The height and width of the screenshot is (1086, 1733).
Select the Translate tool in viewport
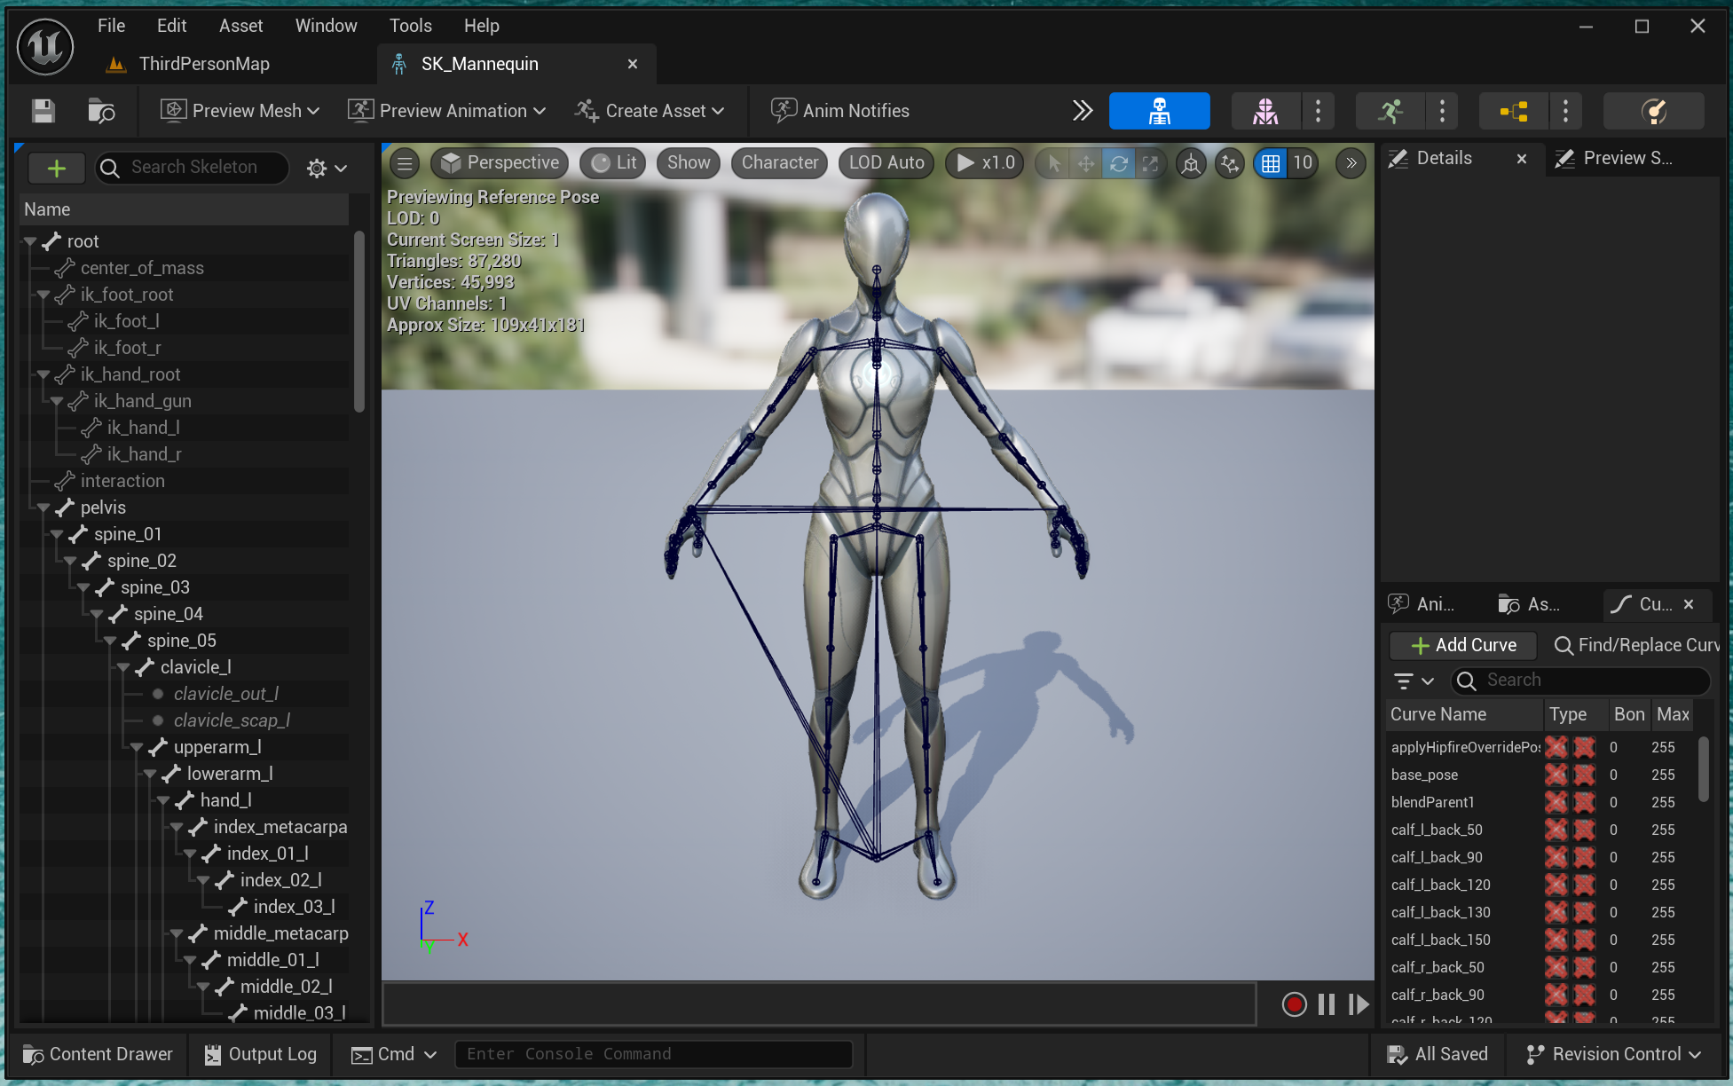point(1086,163)
